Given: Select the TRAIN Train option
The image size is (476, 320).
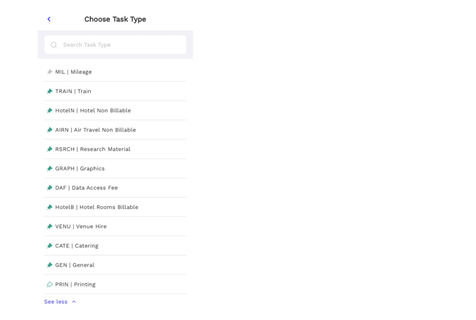Looking at the screenshot, I should pos(73,91).
